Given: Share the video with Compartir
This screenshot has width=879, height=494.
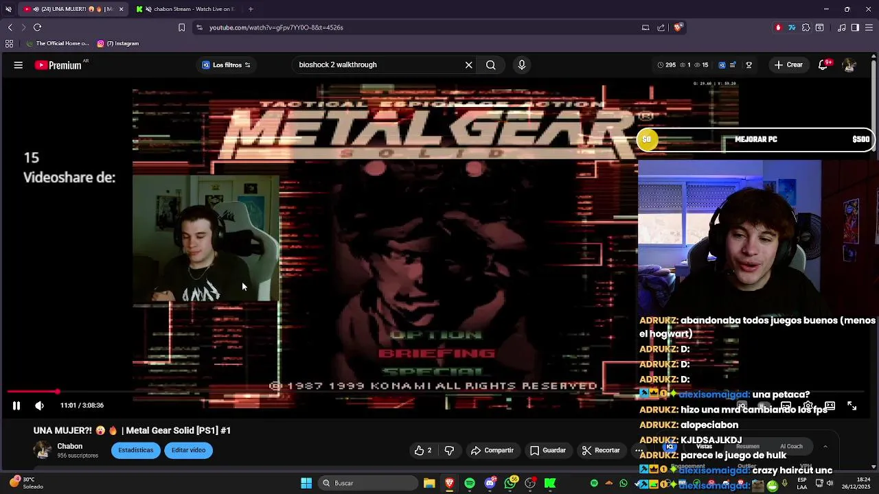Looking at the screenshot, I should 492,451.
